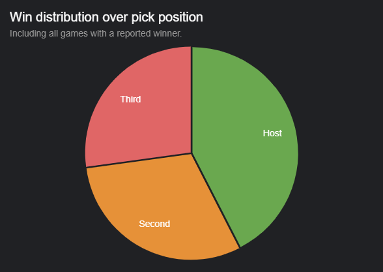Image resolution: width=383 pixels, height=272 pixels.
Task: Click the 'Third' label text
Action: [130, 99]
